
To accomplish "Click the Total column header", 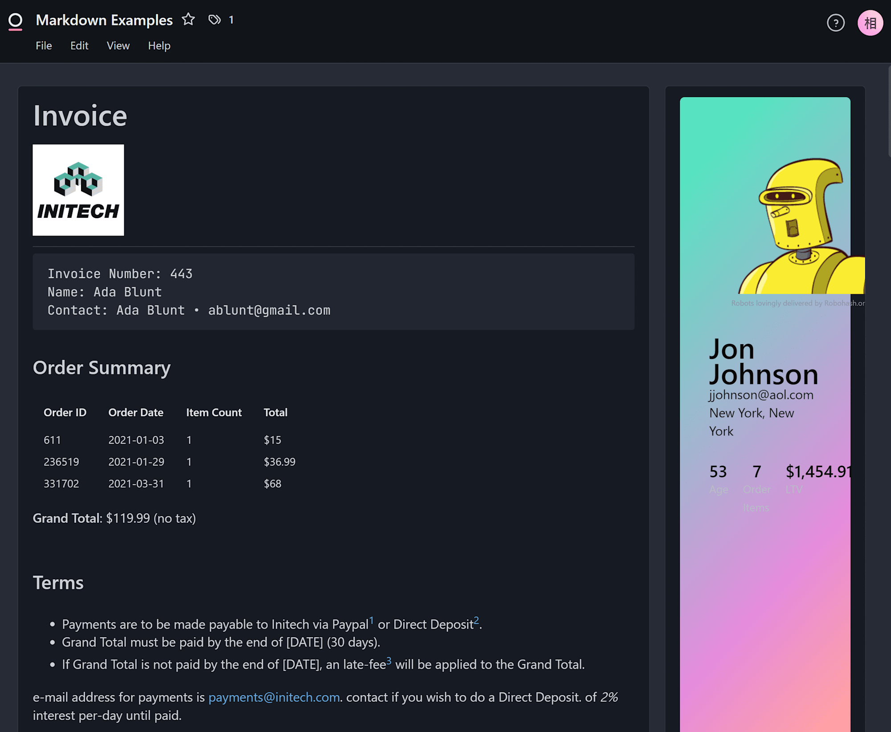I will coord(275,412).
